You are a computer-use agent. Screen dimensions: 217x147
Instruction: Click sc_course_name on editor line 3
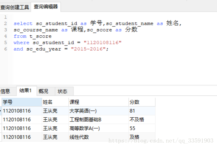(x=36, y=30)
